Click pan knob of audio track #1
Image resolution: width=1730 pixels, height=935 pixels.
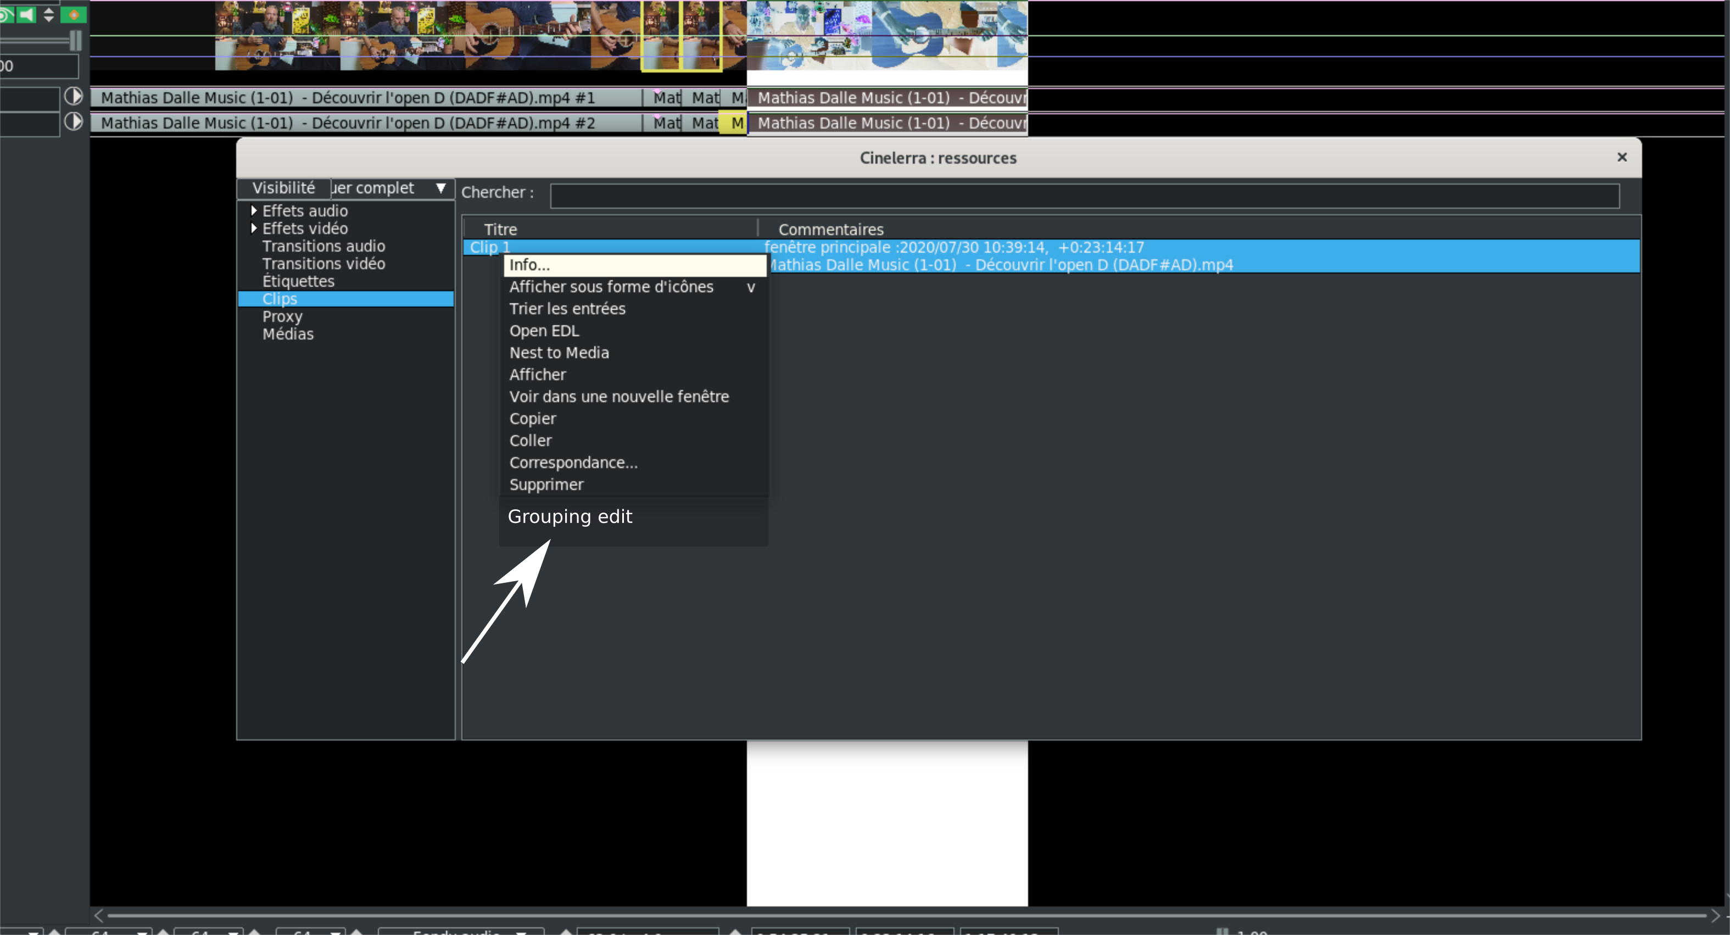click(73, 97)
